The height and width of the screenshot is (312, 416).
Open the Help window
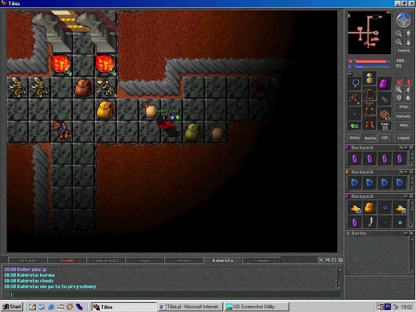(x=403, y=125)
